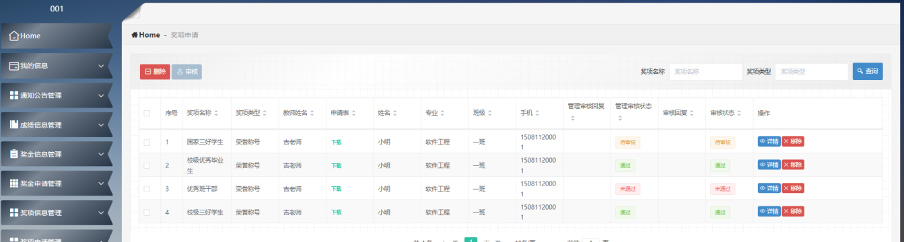This screenshot has width=904, height=242.
Task: Click the 成绩信息管理 book icon in sidebar
Action: [x=13, y=124]
